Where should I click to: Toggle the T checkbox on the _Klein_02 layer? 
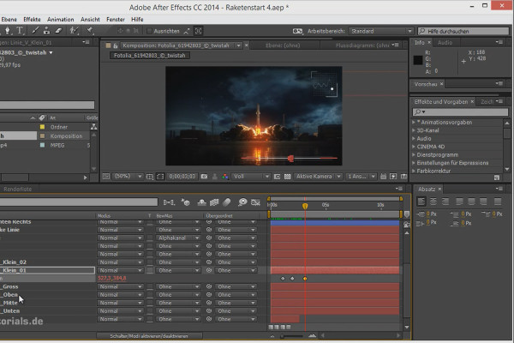tap(149, 260)
